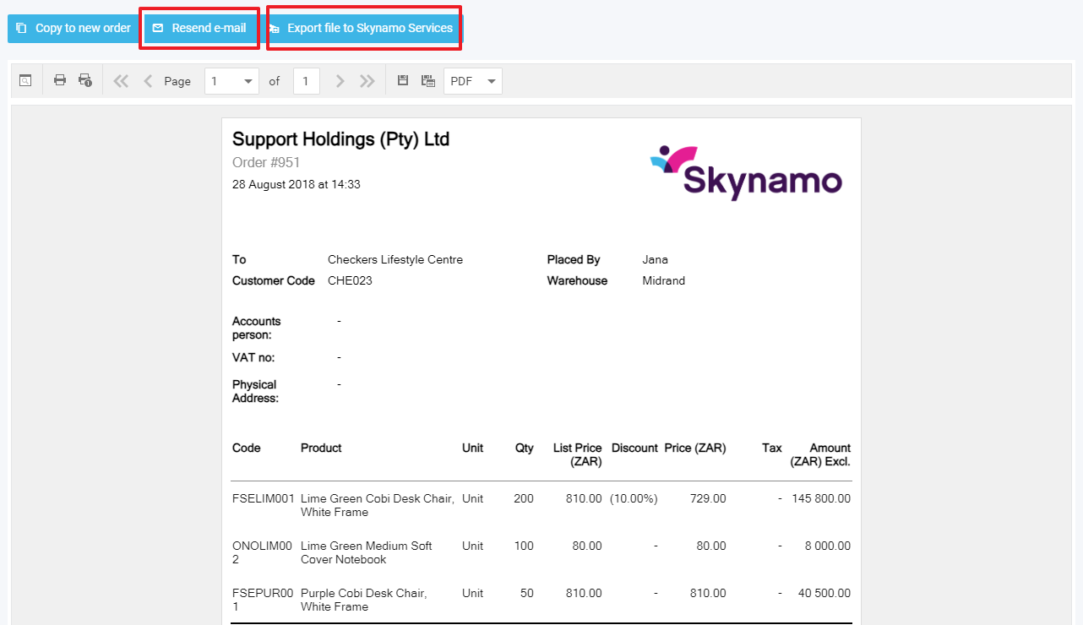The height and width of the screenshot is (625, 1083).
Task: Print the order report
Action: [60, 81]
